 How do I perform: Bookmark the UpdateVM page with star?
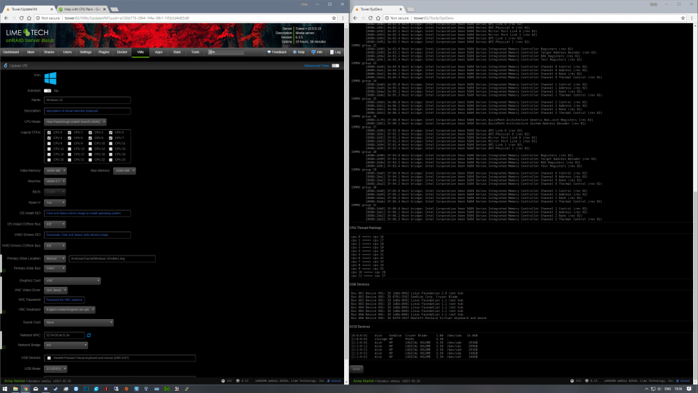334,18
